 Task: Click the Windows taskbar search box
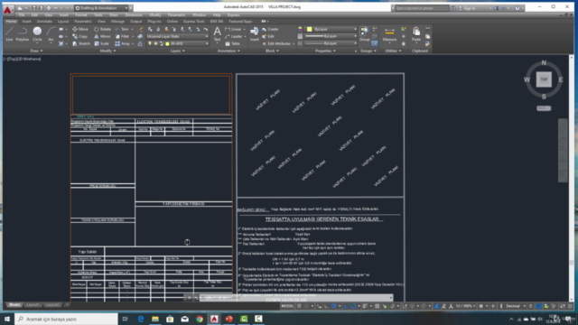[66, 319]
